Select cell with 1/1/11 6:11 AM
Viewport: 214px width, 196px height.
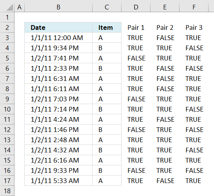pos(58,89)
